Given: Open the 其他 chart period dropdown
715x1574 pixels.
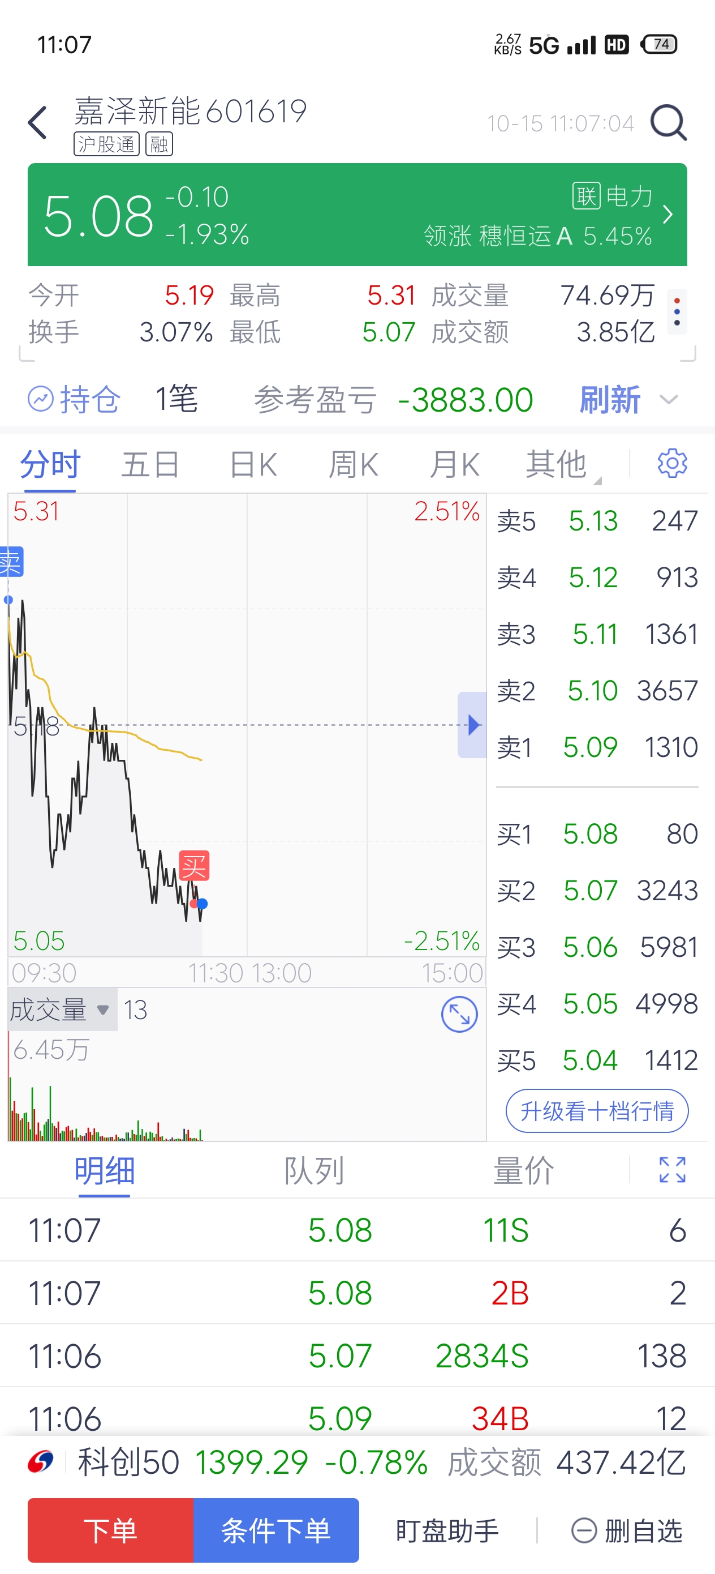Looking at the screenshot, I should pyautogui.click(x=562, y=464).
